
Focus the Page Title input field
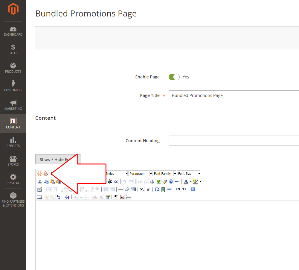coord(234,95)
